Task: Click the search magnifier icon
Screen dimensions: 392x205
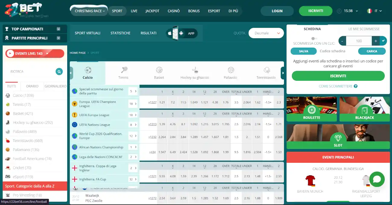Action: pos(59,71)
